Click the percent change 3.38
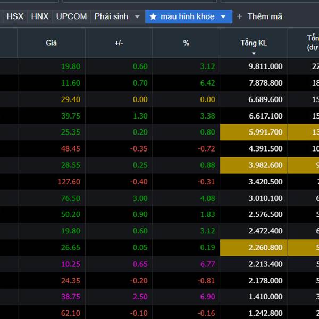This screenshot has width=319, height=319. pos(207,116)
